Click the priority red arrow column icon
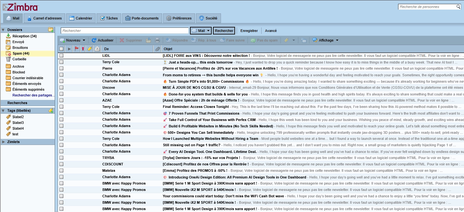The height and width of the screenshot is (212, 464). coord(83,49)
